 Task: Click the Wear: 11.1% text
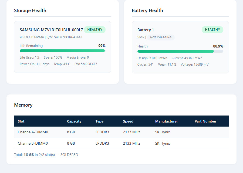167,65
